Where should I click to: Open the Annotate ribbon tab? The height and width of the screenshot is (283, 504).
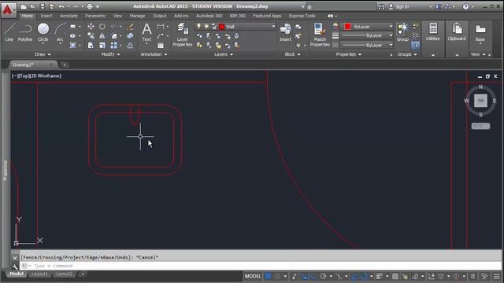tap(69, 16)
